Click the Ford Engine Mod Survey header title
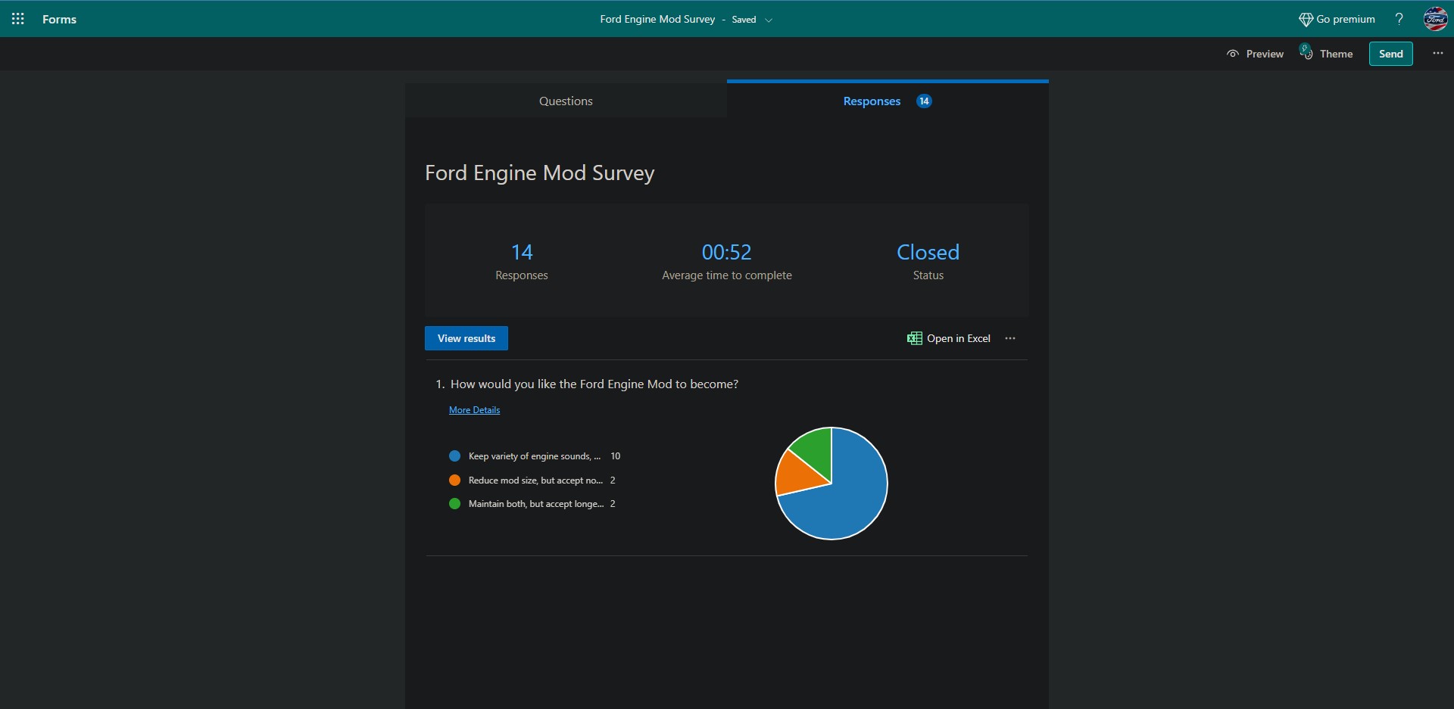Viewport: 1454px width, 709px height. (x=657, y=20)
